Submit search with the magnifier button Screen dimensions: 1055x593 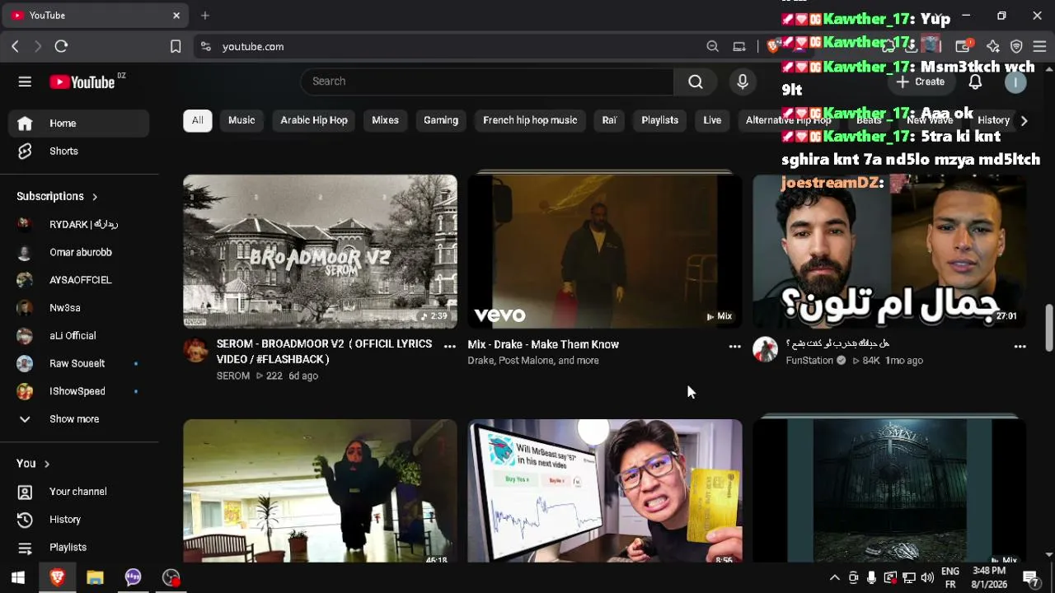click(x=696, y=82)
